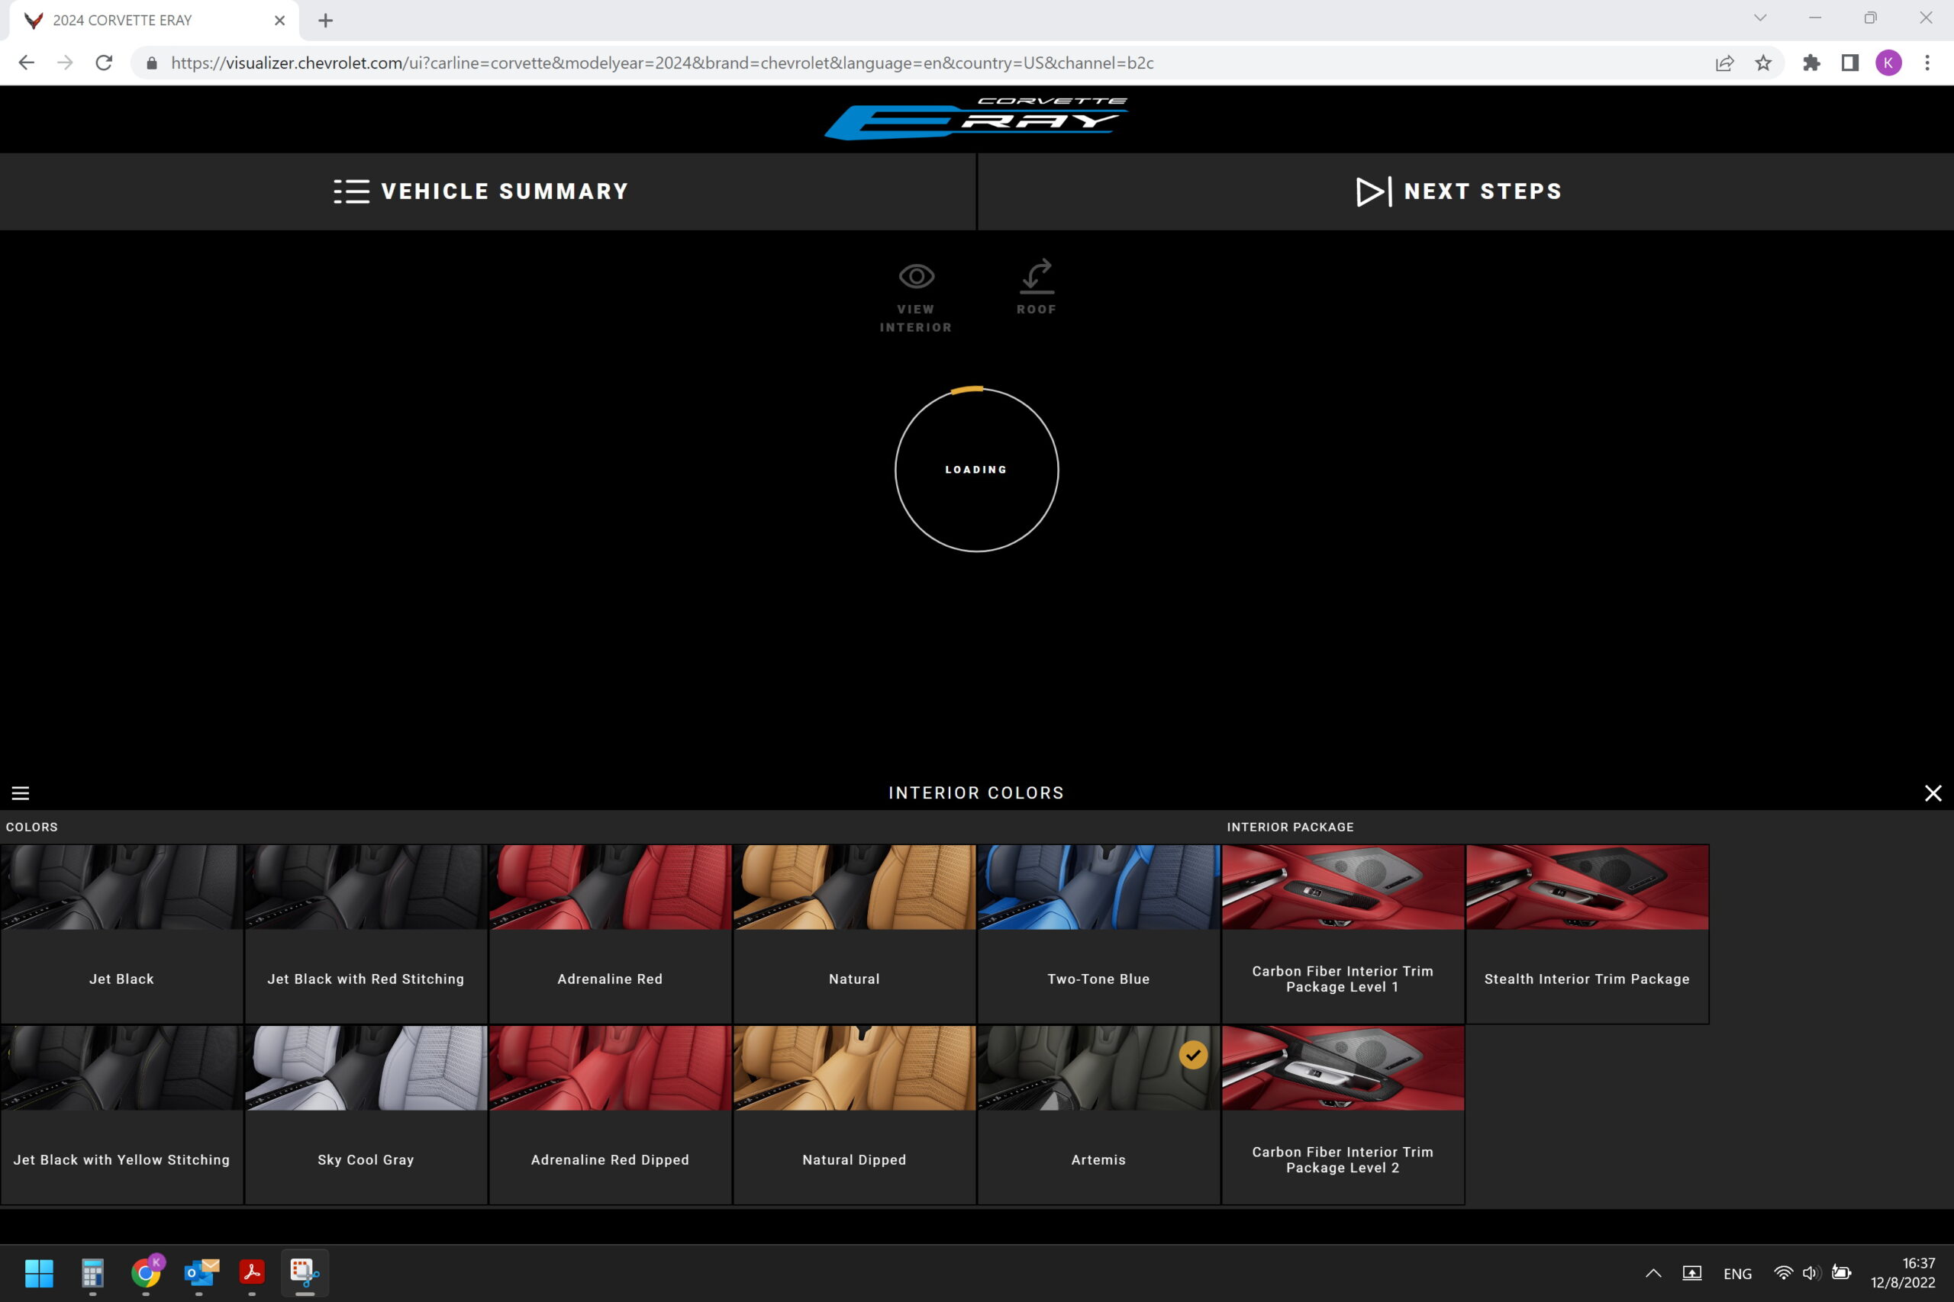The image size is (1954, 1302).
Task: Close the Interior Colors panel
Action: tap(1933, 793)
